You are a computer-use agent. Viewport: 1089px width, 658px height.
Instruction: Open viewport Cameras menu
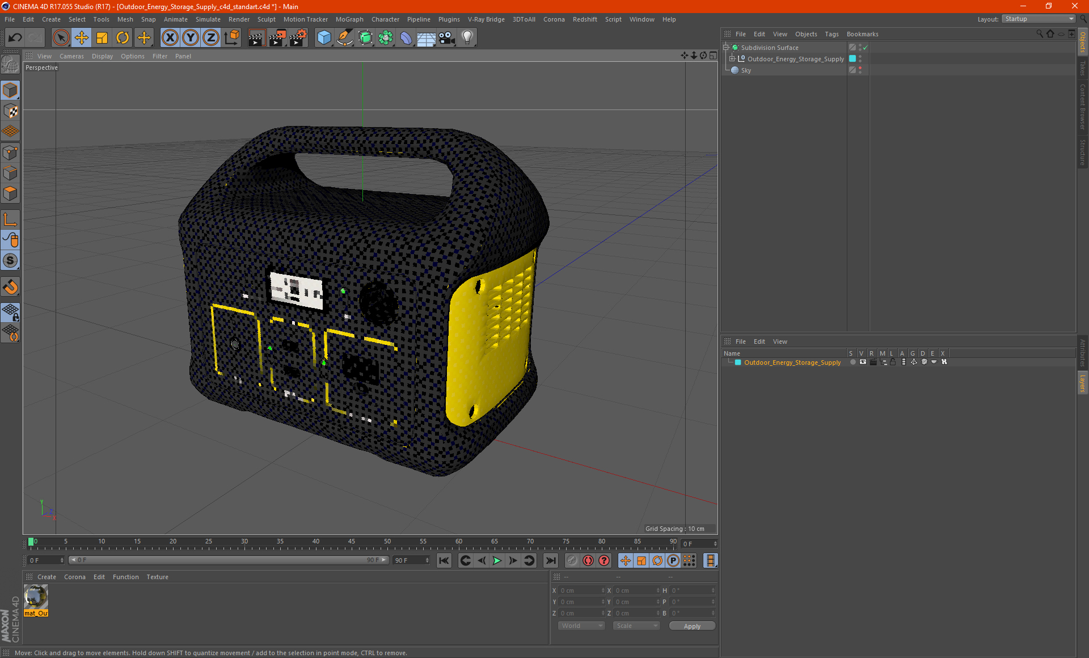pyautogui.click(x=71, y=56)
